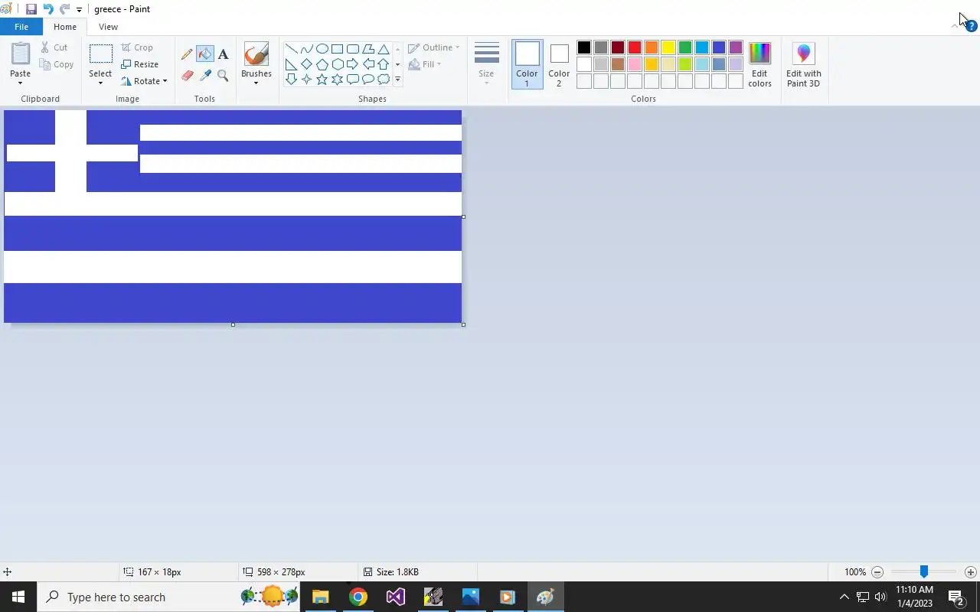
Task: Select the Magnifier tool
Action: (223, 75)
